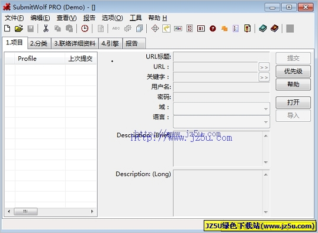318x233 pixels.
Task: Open the 查看(V) menu
Action: pos(66,18)
